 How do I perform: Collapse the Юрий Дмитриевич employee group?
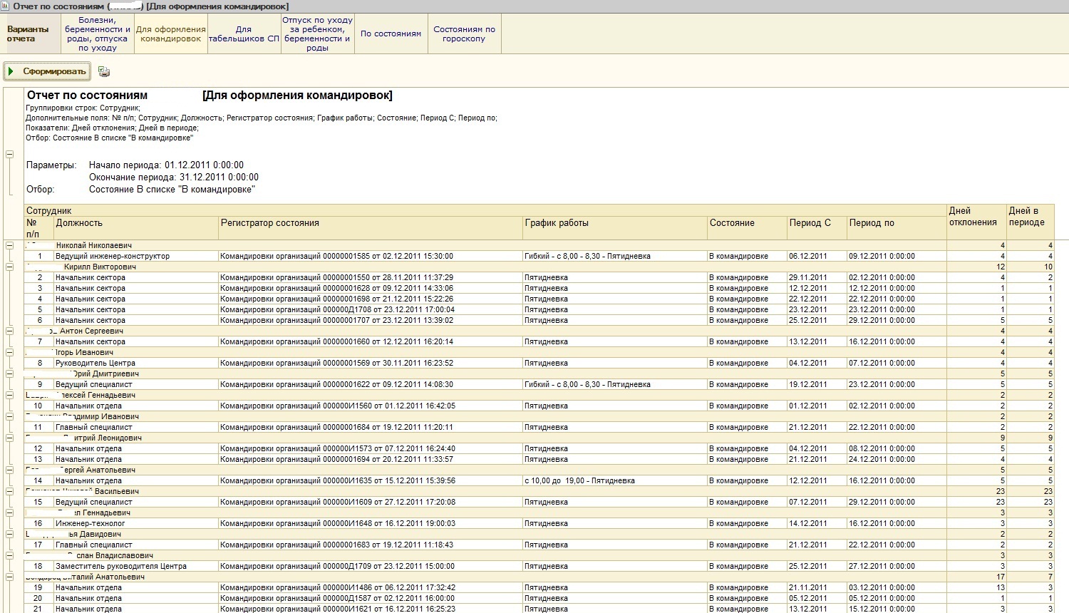click(x=10, y=374)
